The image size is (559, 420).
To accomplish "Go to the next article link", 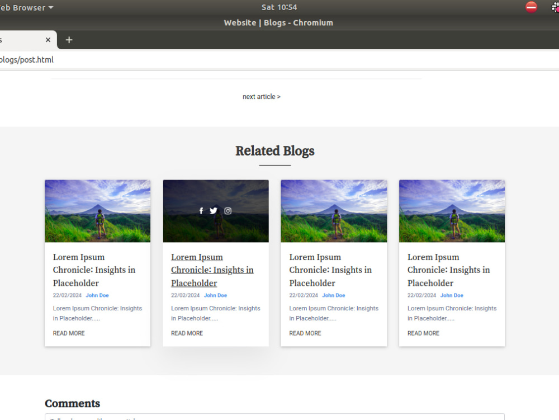I will [x=261, y=97].
